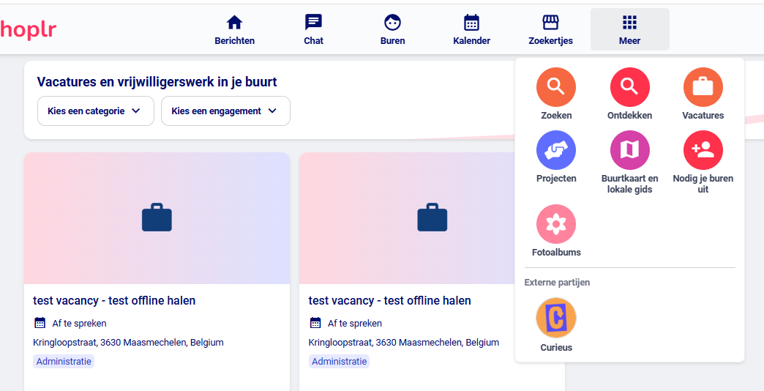Expand the Kies een categorie dropdown
Image resolution: width=764 pixels, height=391 pixels.
point(96,111)
